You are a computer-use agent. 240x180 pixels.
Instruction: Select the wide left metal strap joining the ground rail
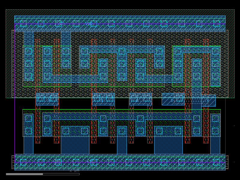point(75,140)
